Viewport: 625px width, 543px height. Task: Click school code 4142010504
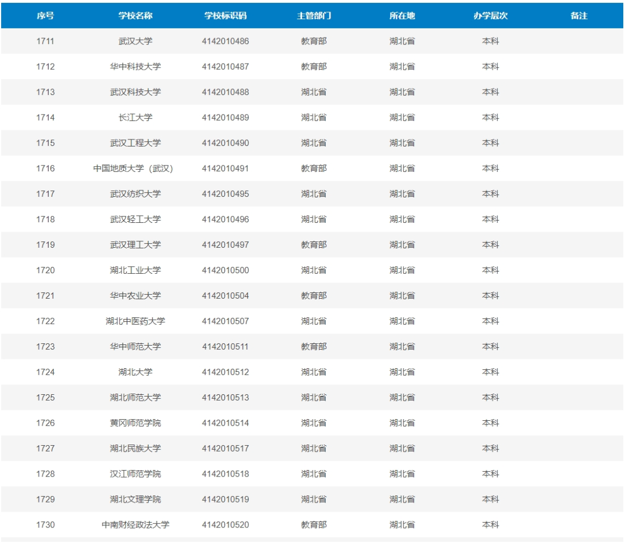click(x=225, y=296)
